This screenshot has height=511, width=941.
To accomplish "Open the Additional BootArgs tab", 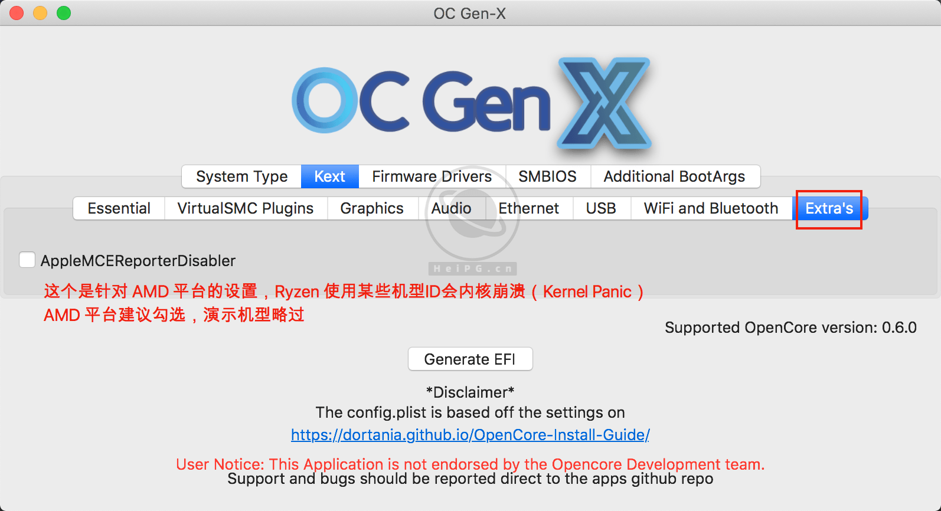I will (674, 176).
